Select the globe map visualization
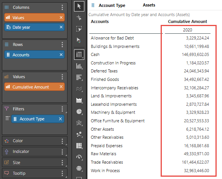The image size is (222, 179). [x=79, y=168]
